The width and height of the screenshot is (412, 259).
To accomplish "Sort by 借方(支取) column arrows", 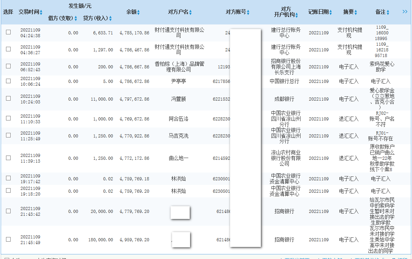I will (76, 18).
